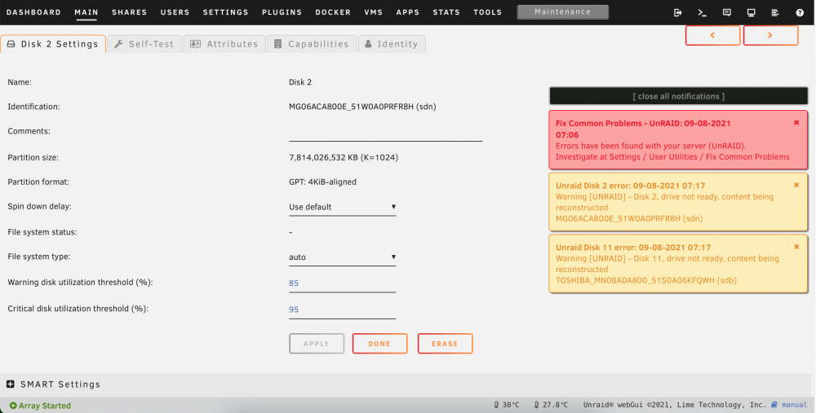
Task: Go to previous disk with left arrow
Action: (x=712, y=35)
